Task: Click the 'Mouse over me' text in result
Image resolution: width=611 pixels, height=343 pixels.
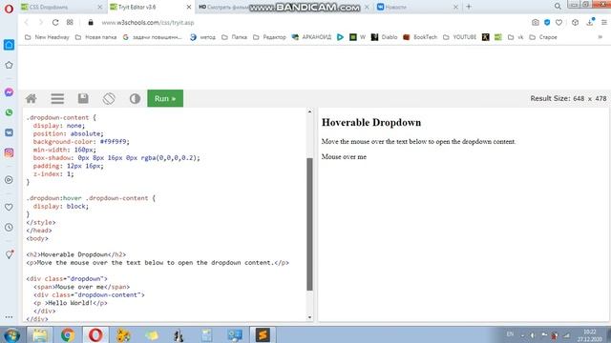Action: [x=344, y=156]
